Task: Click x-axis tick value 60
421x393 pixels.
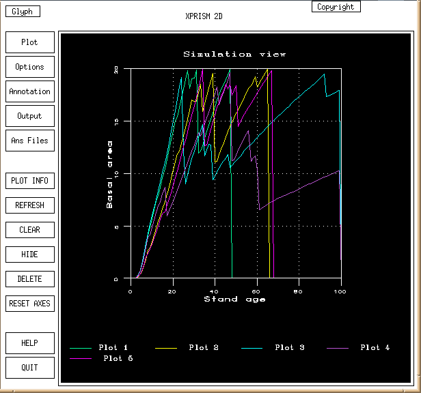Action: [256, 291]
